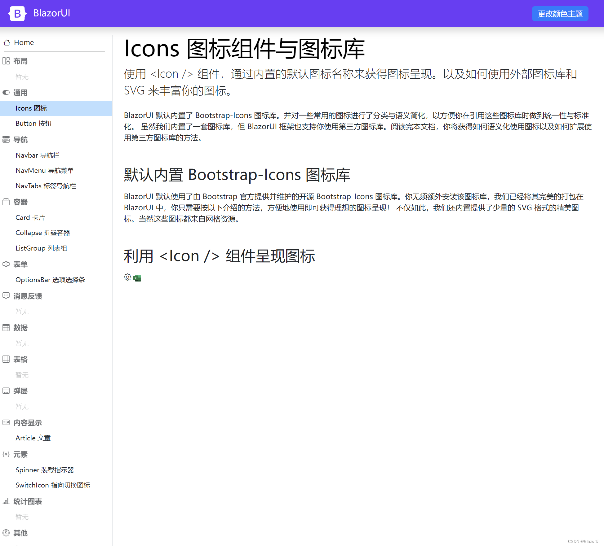Click the 消息反馈 chat bubble icon
Image resolution: width=604 pixels, height=546 pixels.
coord(6,296)
